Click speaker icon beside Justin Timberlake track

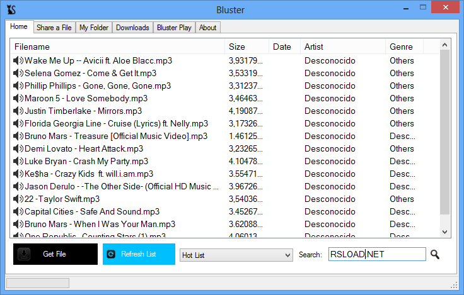coord(18,111)
